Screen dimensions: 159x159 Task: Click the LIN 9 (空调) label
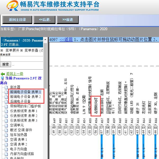[x=84, y=105]
